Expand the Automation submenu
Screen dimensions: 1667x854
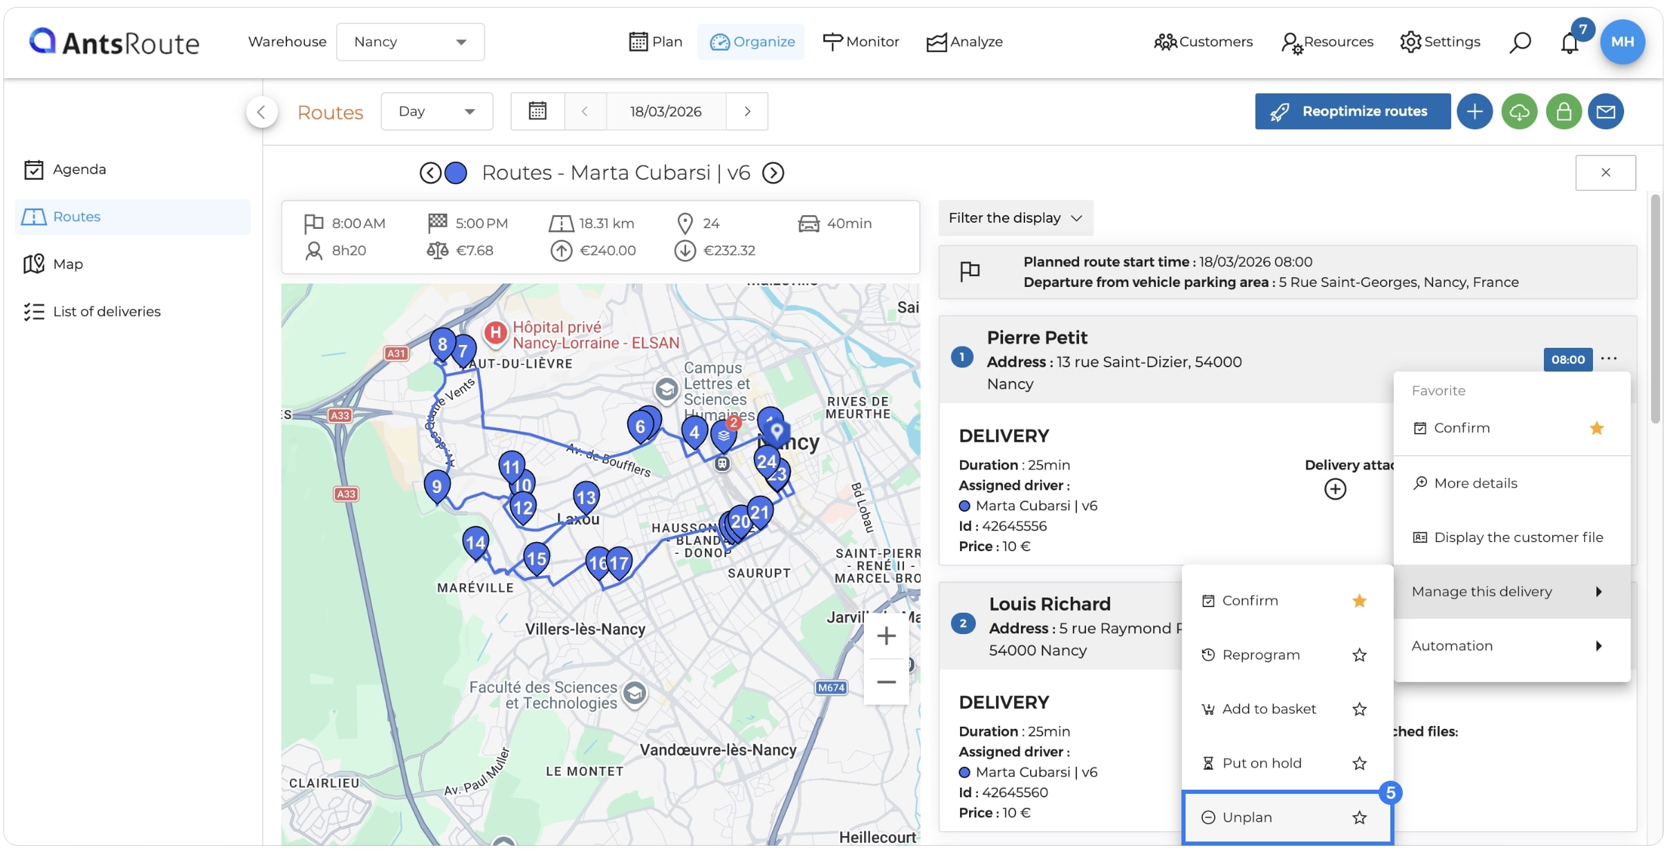[x=1512, y=646]
